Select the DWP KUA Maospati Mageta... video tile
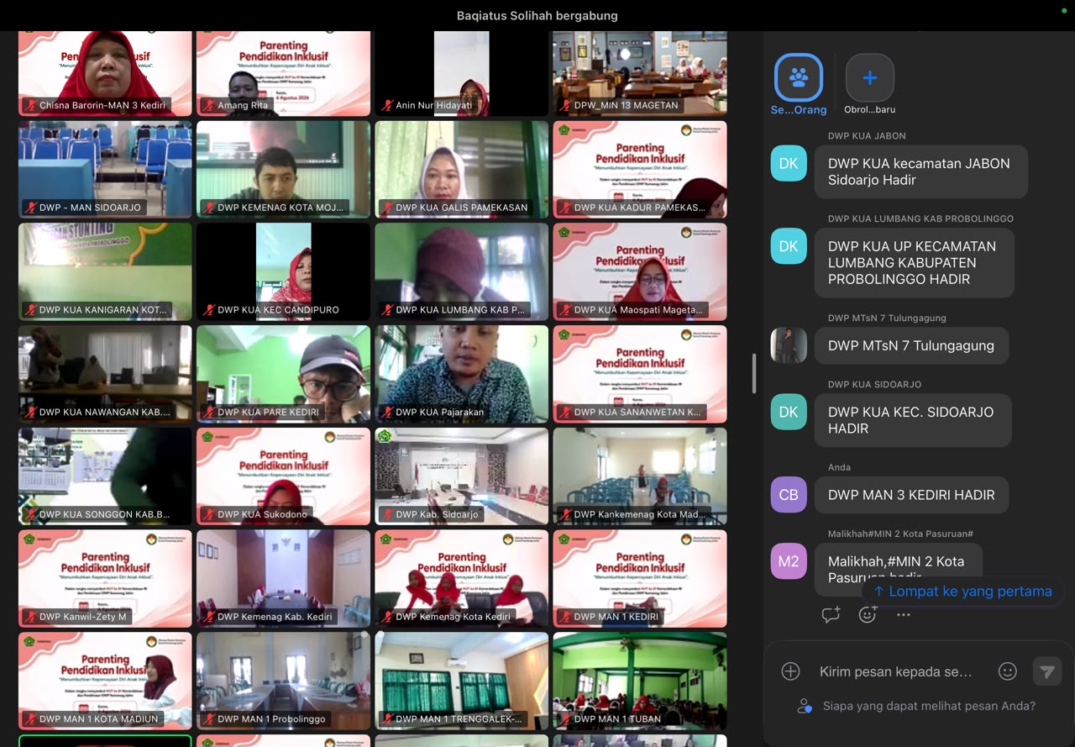Viewport: 1075px width, 747px height. coord(640,272)
